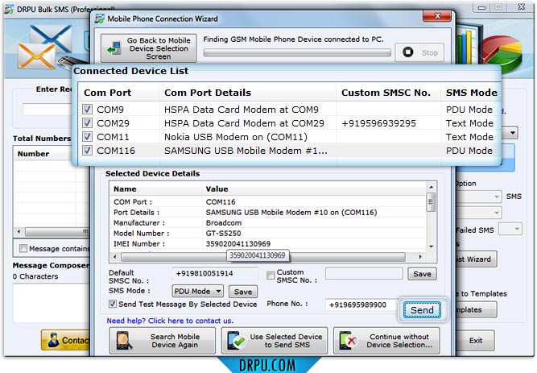Toggle Send Test Message By Selected Device

click(x=113, y=304)
